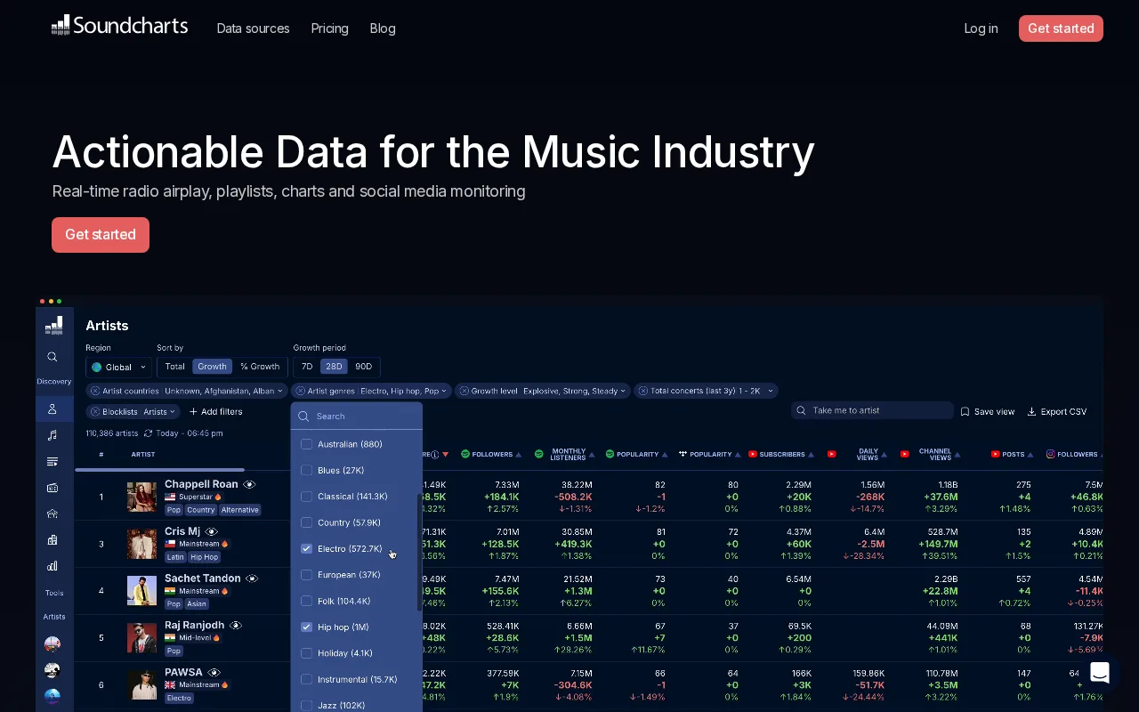Click the genre dropdown Search field

[x=357, y=416]
